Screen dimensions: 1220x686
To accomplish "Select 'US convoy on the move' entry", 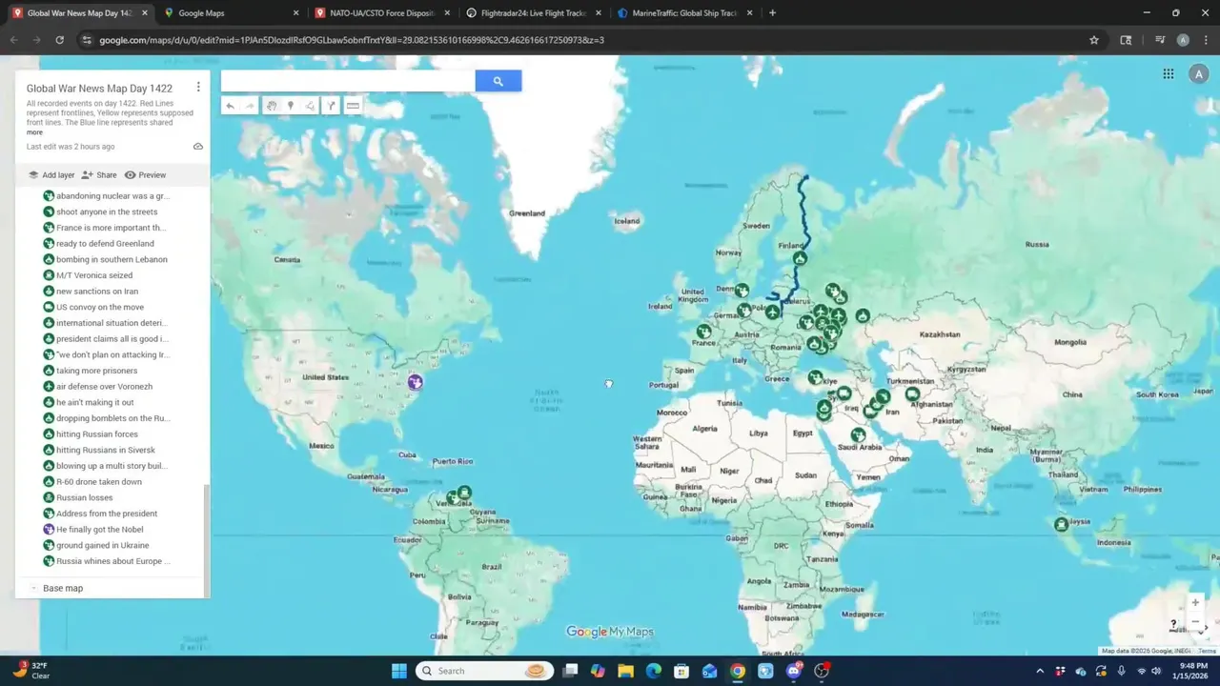I will tap(100, 307).
